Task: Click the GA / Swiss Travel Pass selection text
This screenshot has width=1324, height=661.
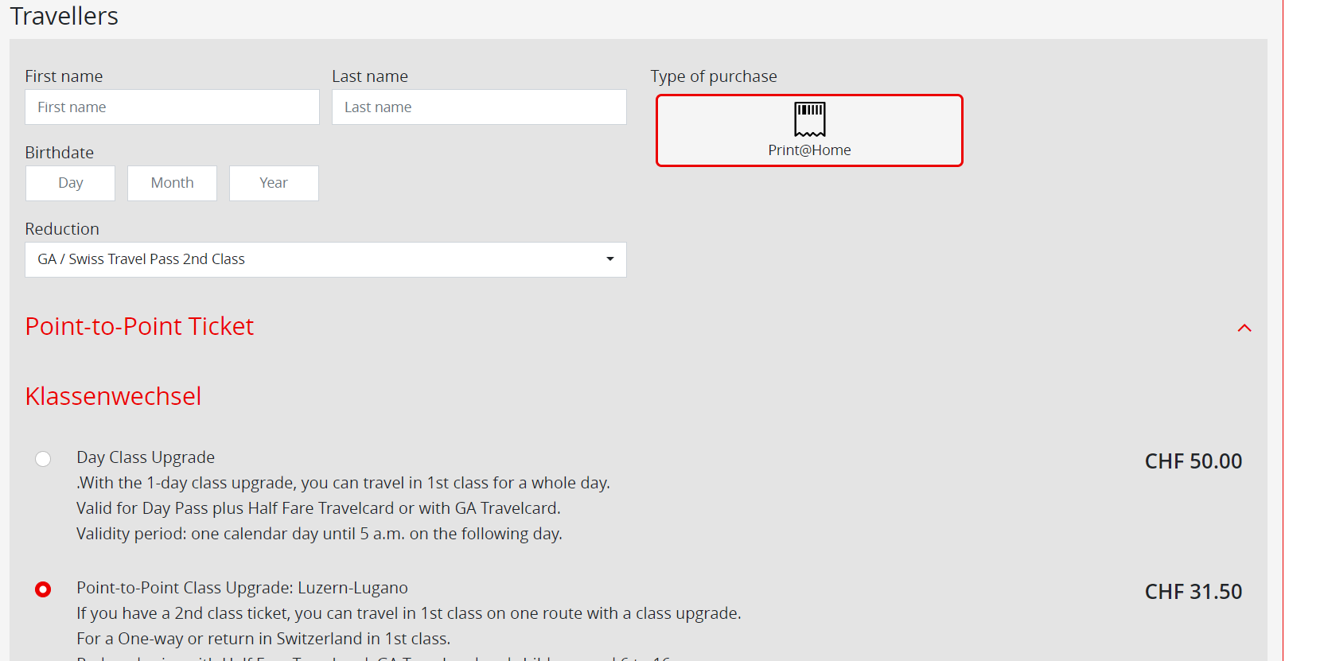Action: pos(141,259)
